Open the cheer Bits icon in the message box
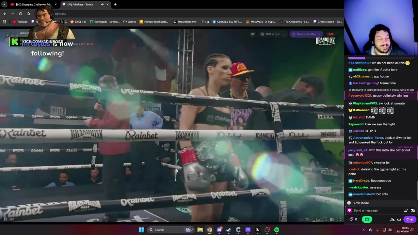This screenshot has height=235, width=418. pos(406,211)
